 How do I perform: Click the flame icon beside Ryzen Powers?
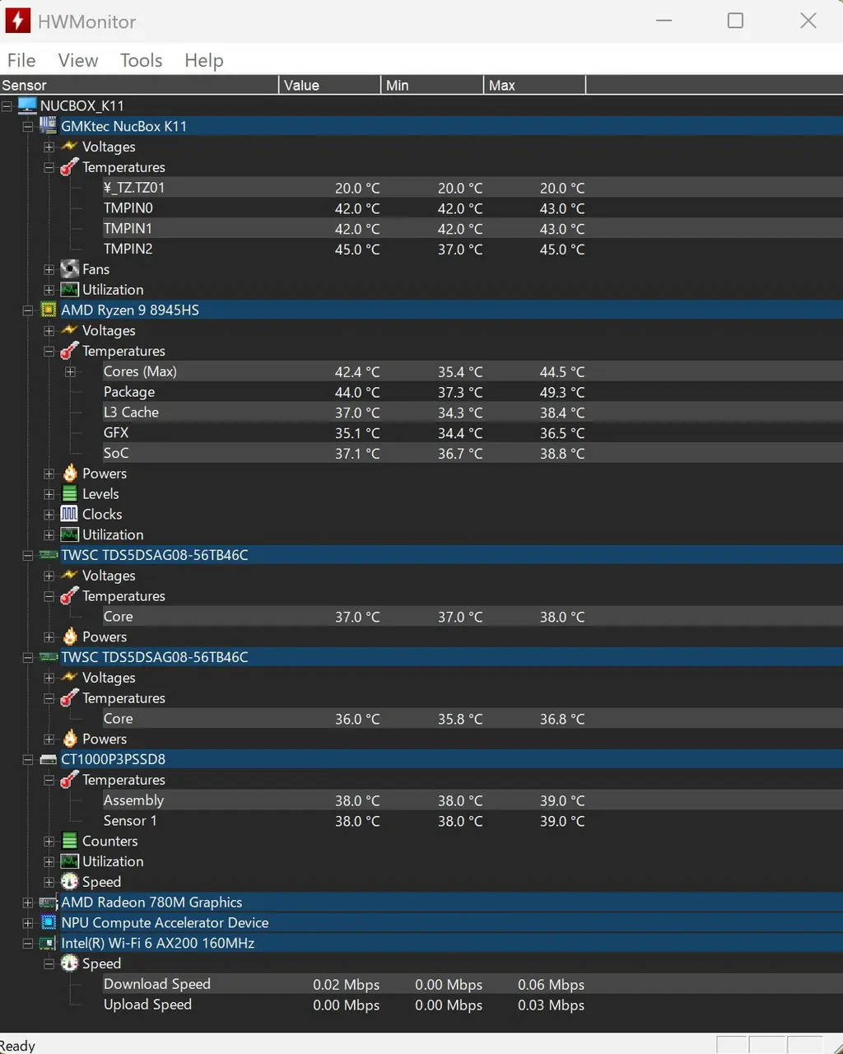click(70, 473)
